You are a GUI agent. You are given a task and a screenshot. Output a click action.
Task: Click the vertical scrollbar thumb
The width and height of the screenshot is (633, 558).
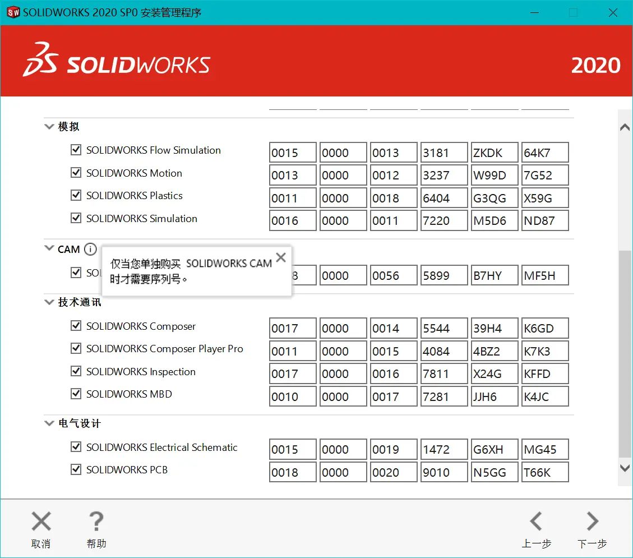[625, 354]
